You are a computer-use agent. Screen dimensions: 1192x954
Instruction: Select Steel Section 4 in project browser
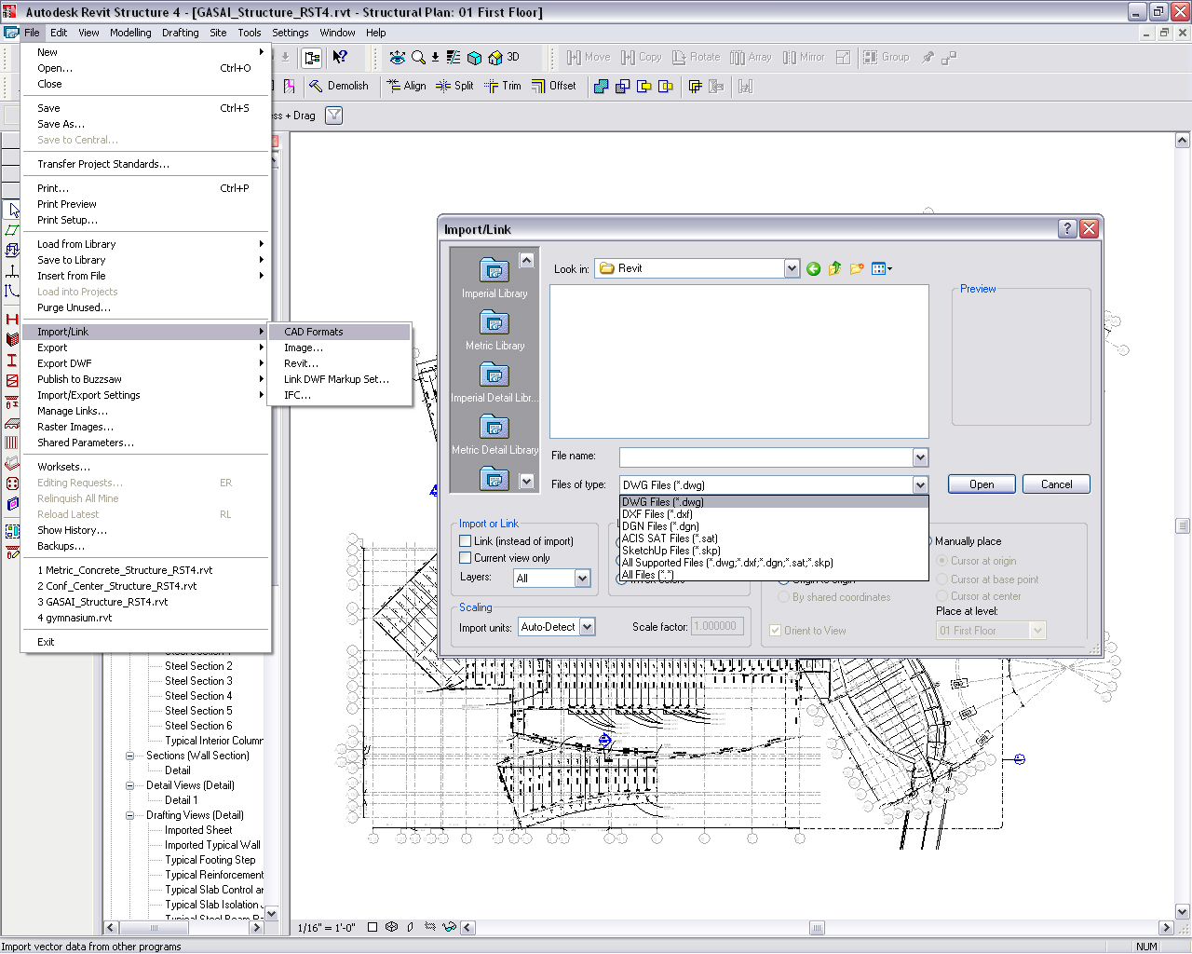[x=198, y=696]
